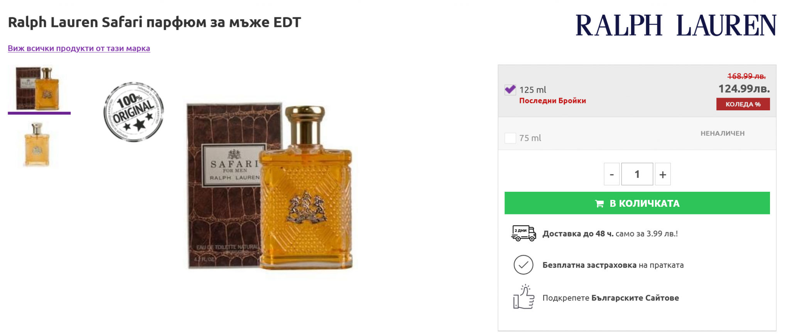Click the quantity input field
790x336 pixels.
point(637,174)
